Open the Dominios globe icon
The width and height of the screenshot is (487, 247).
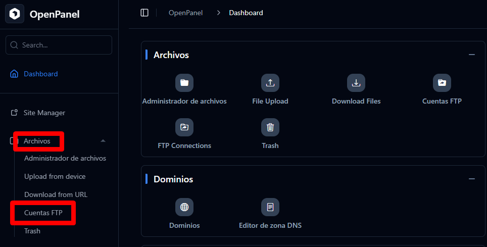click(x=184, y=207)
